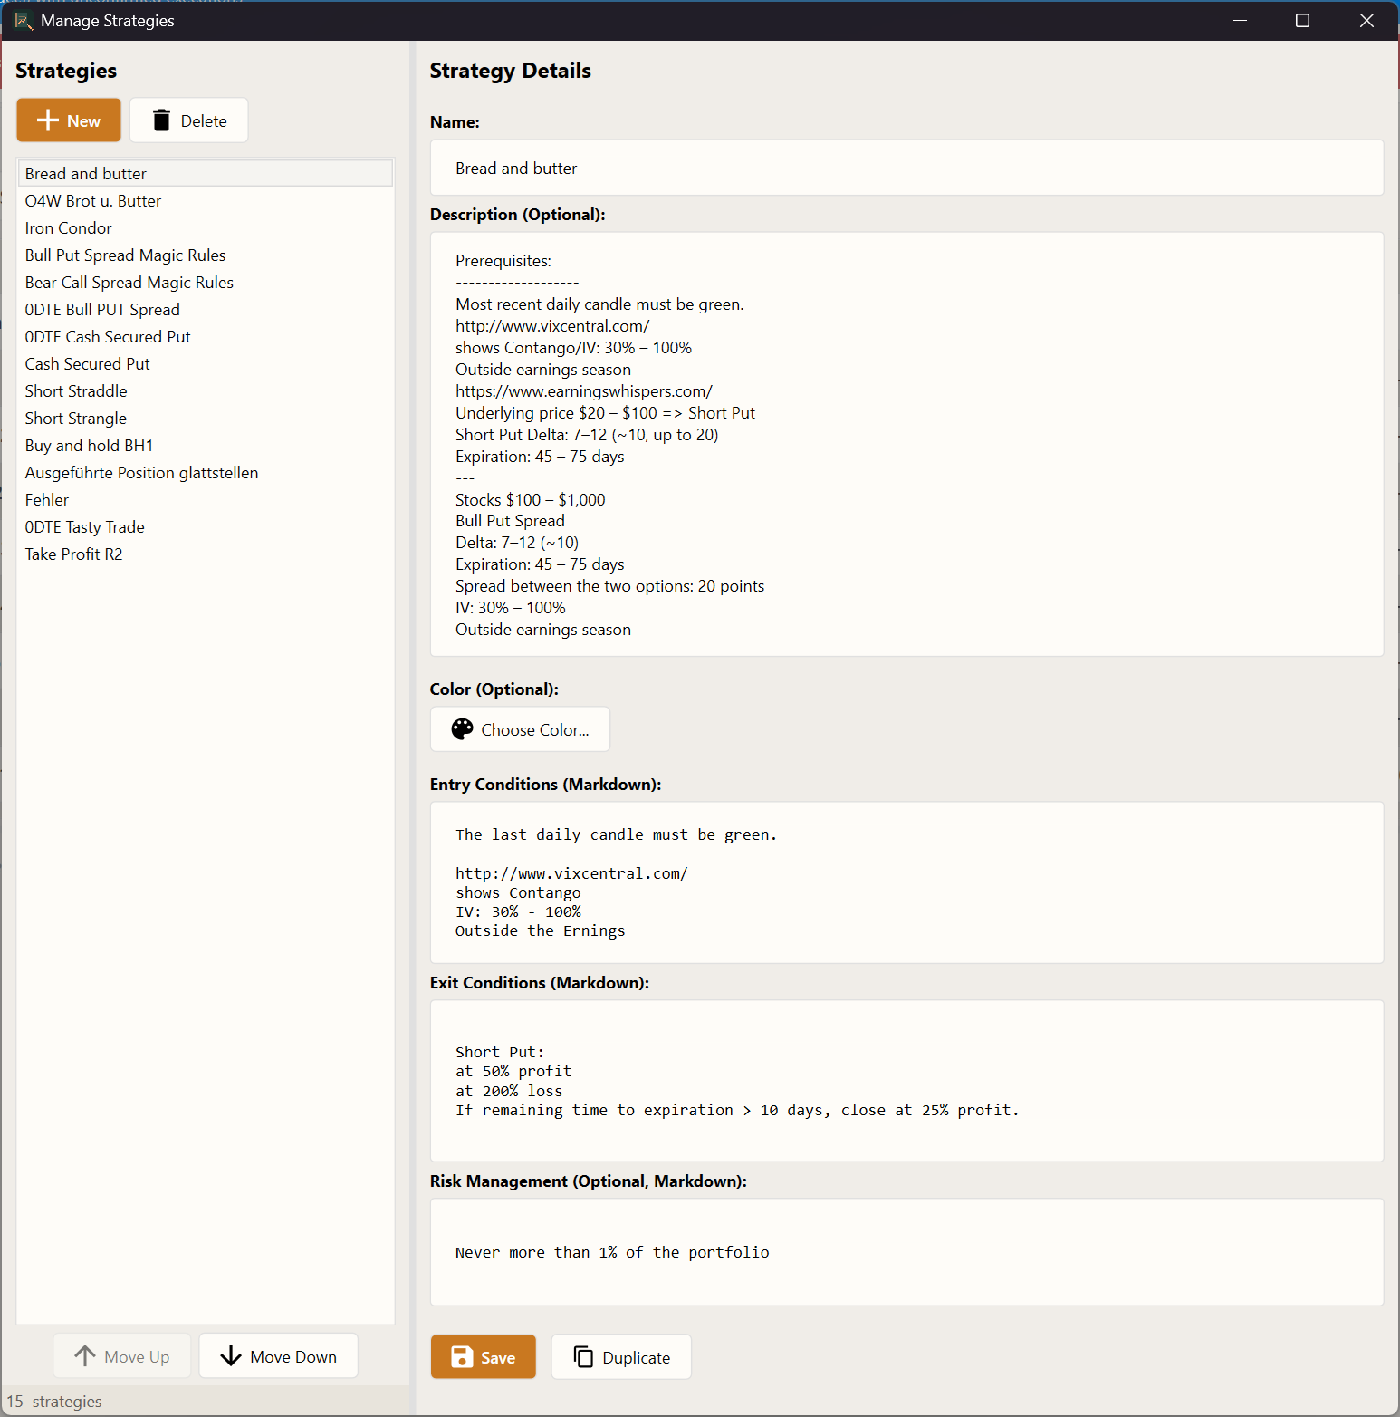Viewport: 1400px width, 1417px height.
Task: Select the Fehler strategy
Action: (x=206, y=499)
